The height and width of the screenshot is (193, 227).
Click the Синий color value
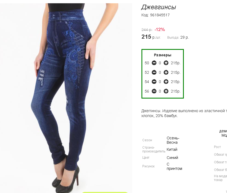(172, 158)
